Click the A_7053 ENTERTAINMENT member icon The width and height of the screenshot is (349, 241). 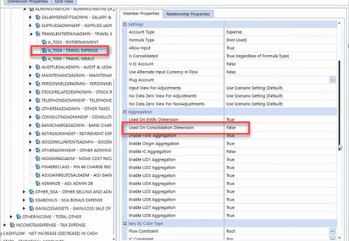(x=44, y=42)
